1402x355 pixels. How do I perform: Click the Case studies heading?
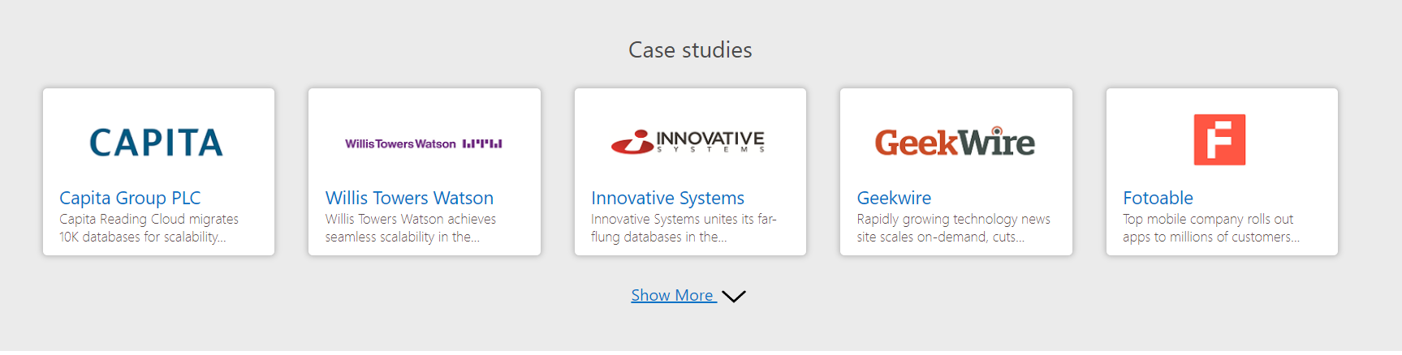(690, 50)
